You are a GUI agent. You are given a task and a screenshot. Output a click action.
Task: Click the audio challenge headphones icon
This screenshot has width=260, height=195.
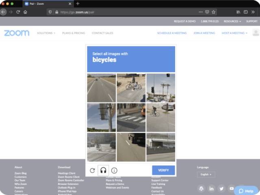click(103, 170)
